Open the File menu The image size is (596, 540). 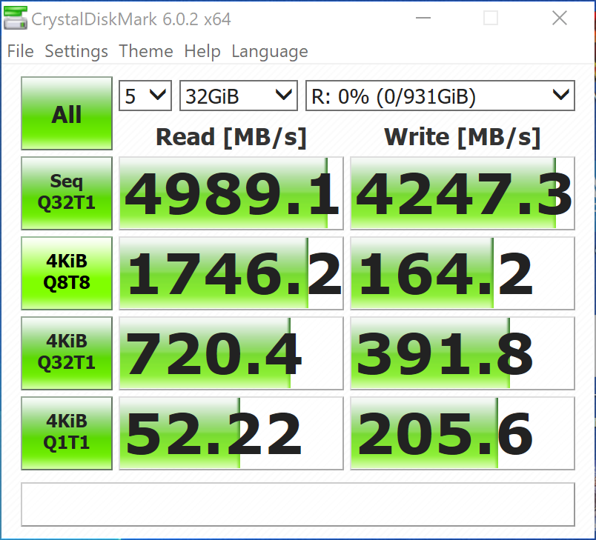(x=21, y=51)
